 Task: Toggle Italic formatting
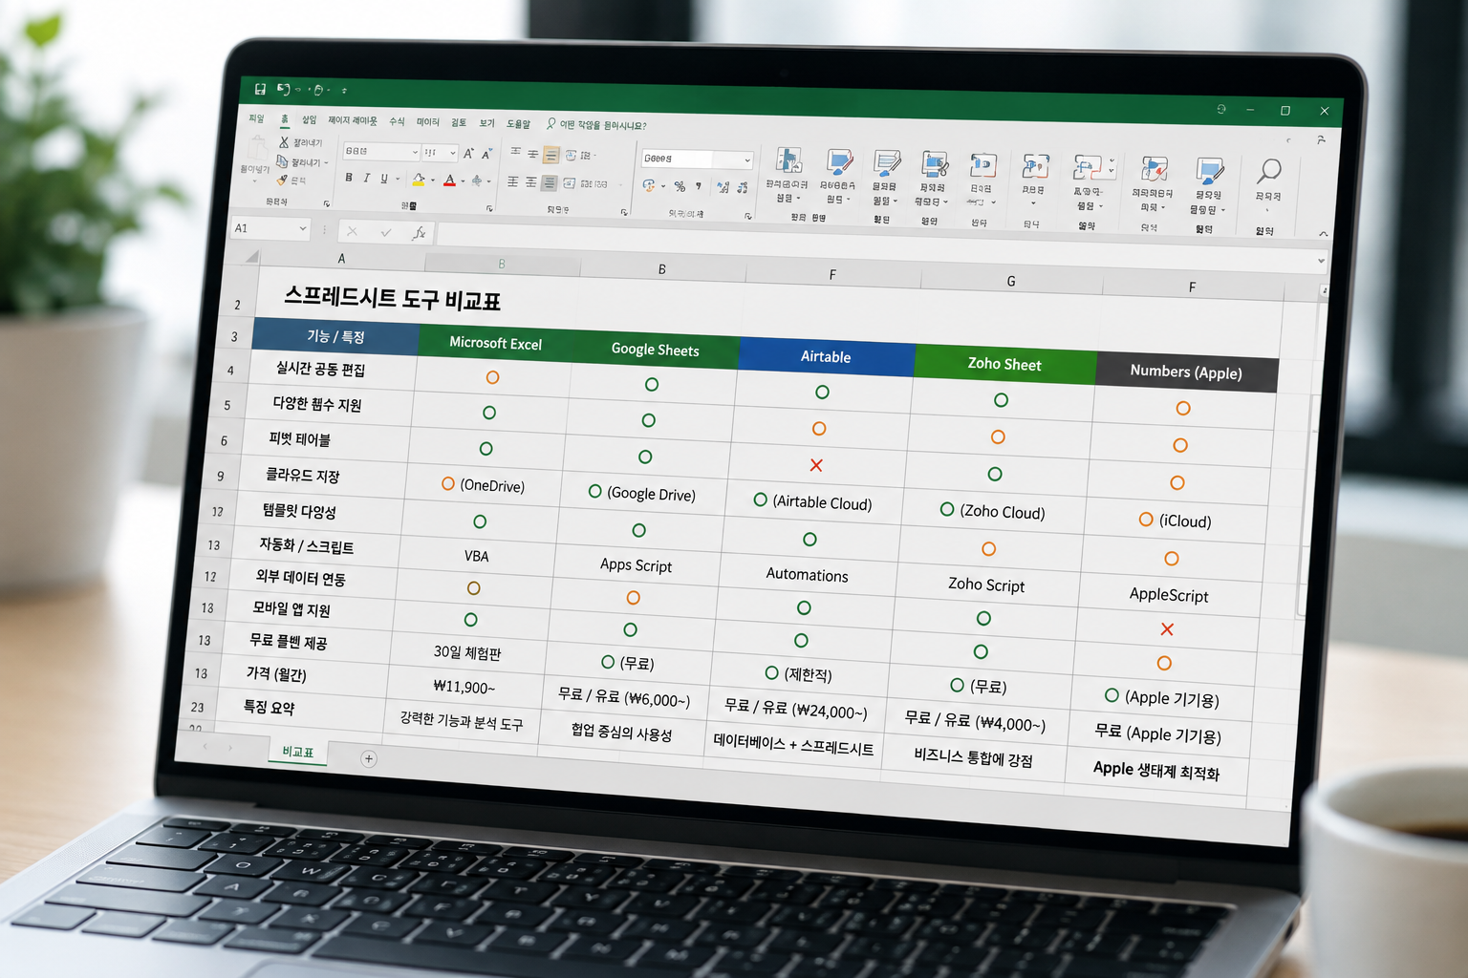pos(366,178)
